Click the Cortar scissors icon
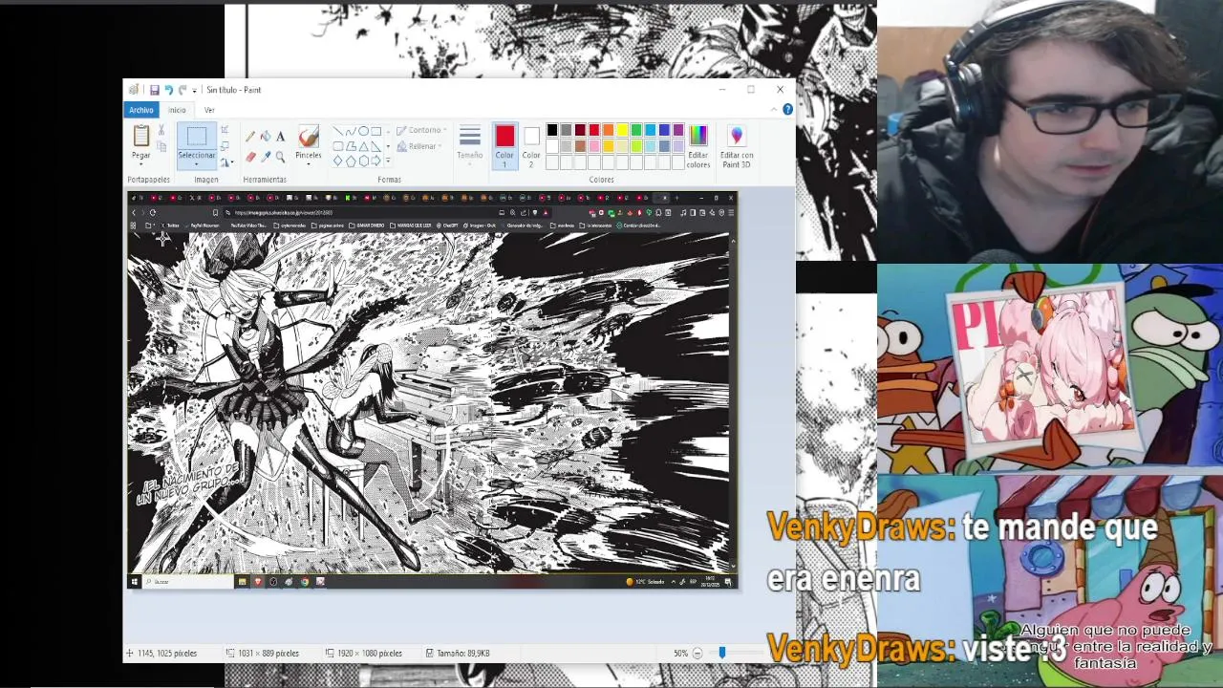The width and height of the screenshot is (1223, 688). [161, 130]
